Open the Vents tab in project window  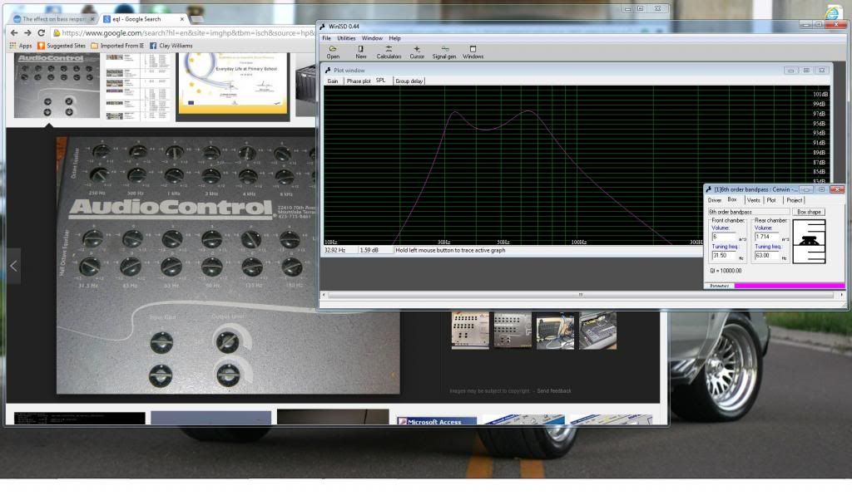(x=754, y=201)
